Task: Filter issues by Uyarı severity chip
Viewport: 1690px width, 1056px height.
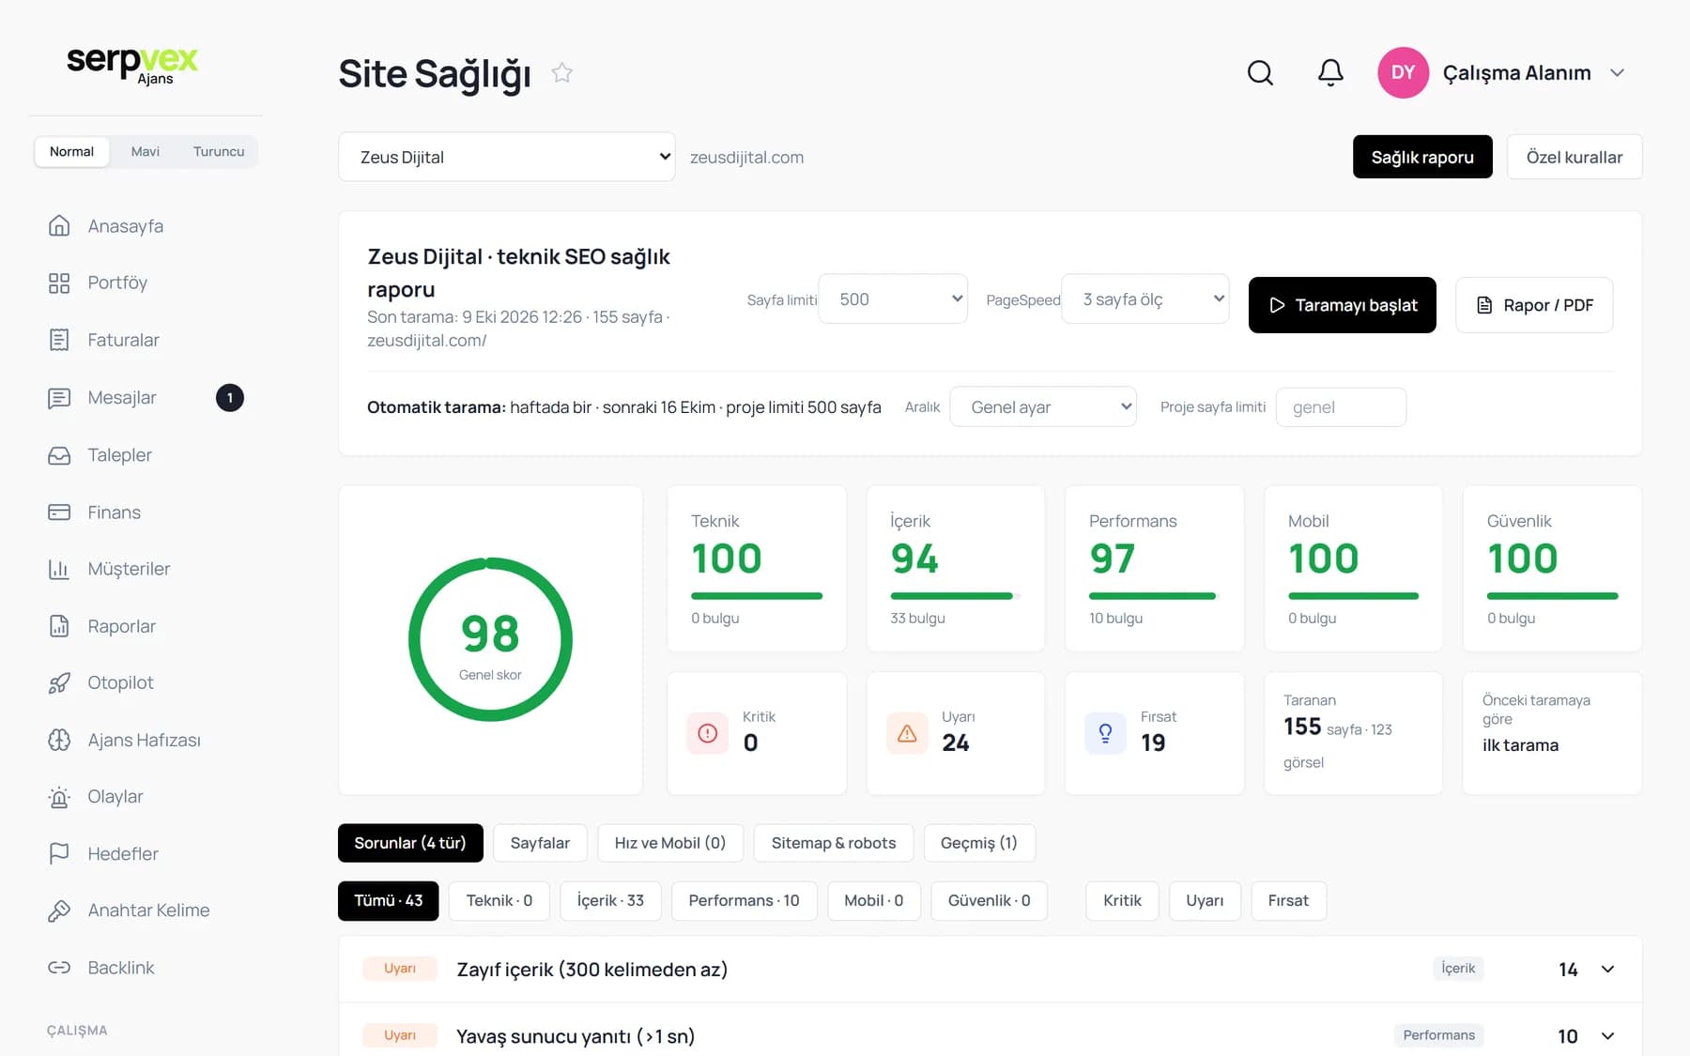Action: click(x=1205, y=900)
